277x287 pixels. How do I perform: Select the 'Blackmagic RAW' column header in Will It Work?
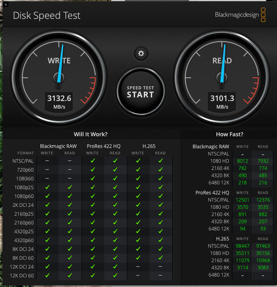pyautogui.click(x=58, y=146)
